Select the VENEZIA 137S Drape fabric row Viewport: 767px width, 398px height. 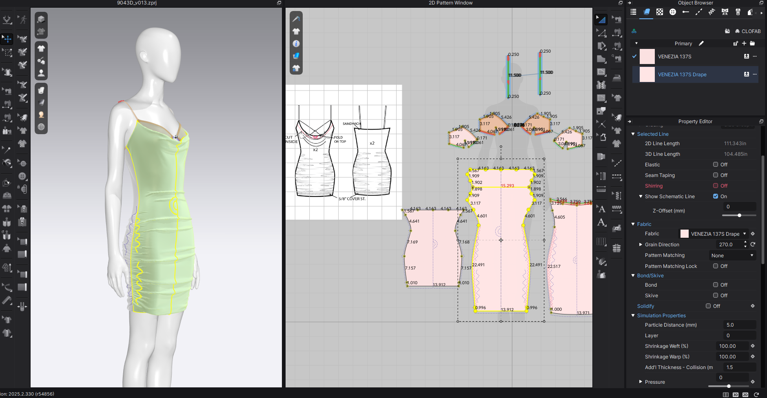(x=695, y=74)
